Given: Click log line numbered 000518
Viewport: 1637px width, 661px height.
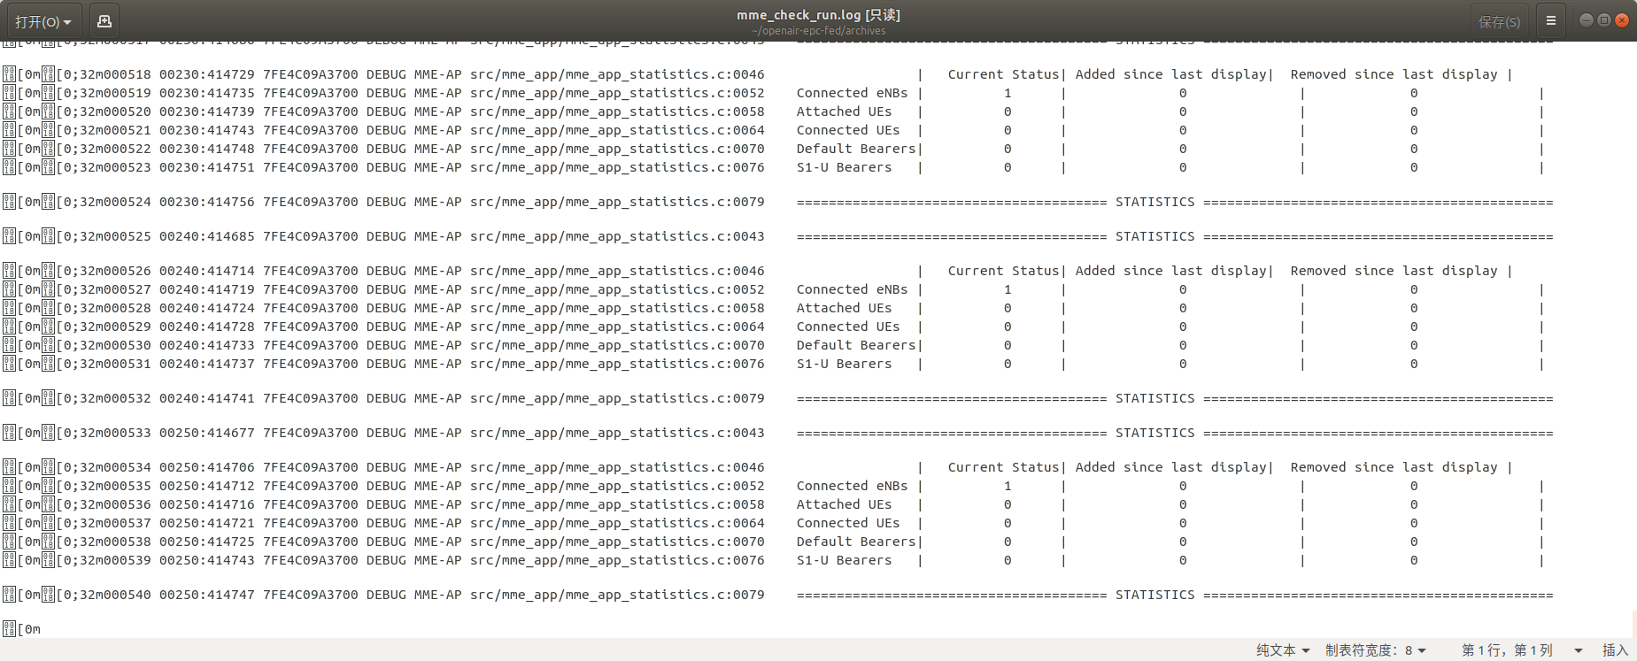Looking at the screenshot, I should point(758,74).
